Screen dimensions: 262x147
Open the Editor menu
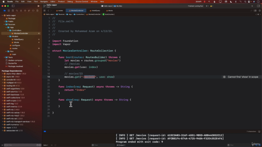pos(53,2)
